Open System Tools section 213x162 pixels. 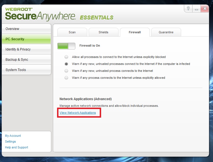pos(26,70)
